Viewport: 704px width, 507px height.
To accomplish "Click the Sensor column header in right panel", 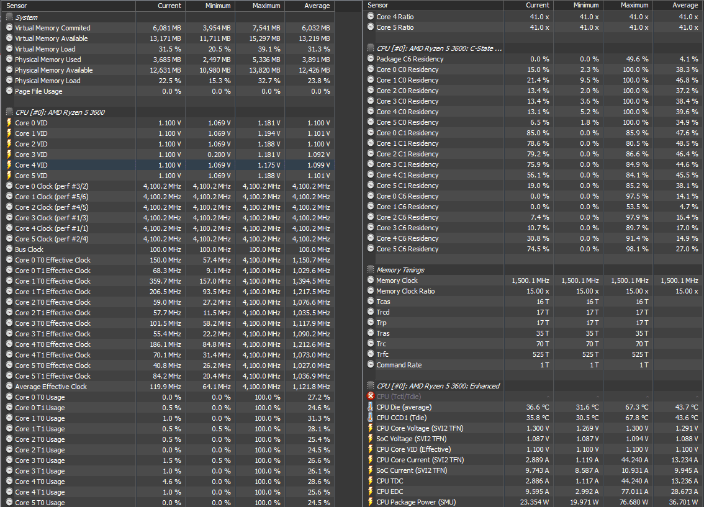I will (434, 6).
